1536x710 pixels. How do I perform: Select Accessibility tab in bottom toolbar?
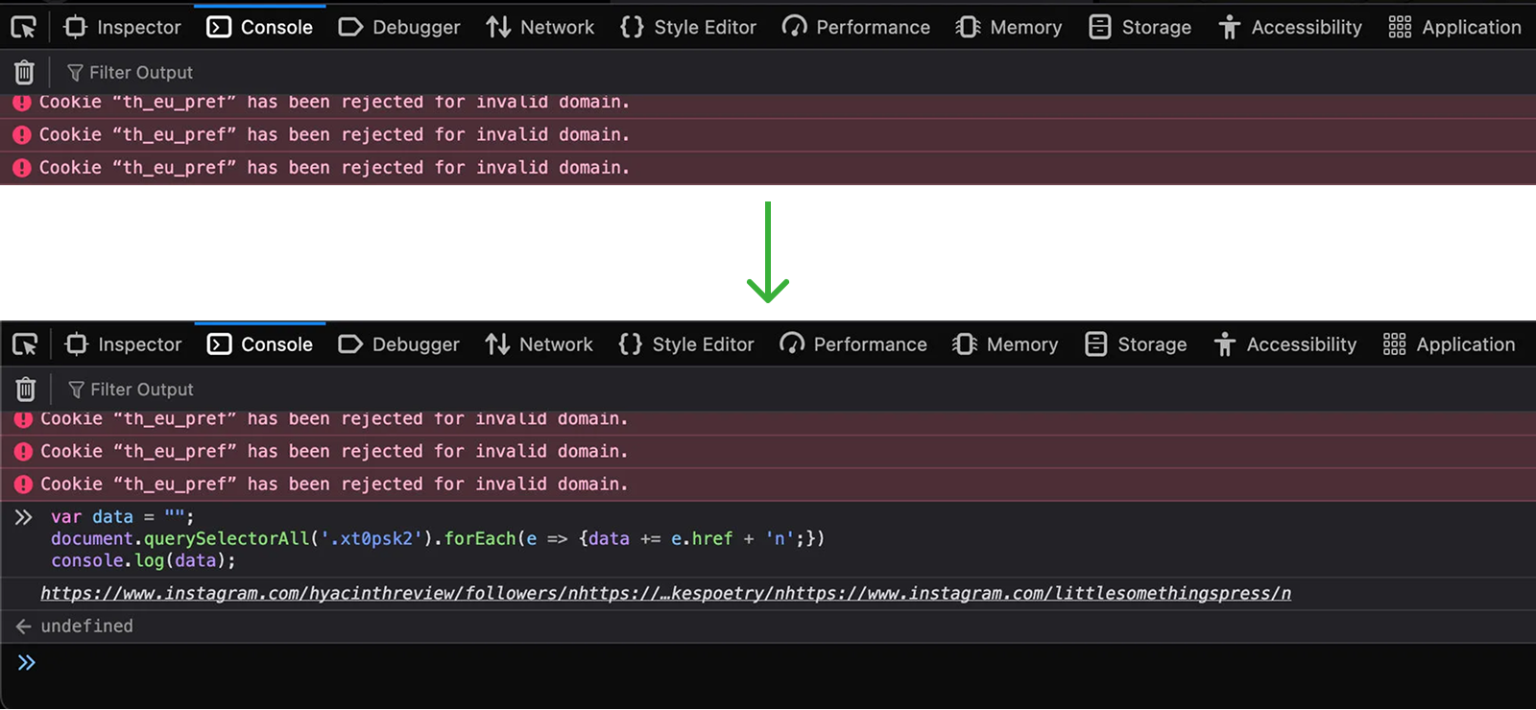point(1285,344)
